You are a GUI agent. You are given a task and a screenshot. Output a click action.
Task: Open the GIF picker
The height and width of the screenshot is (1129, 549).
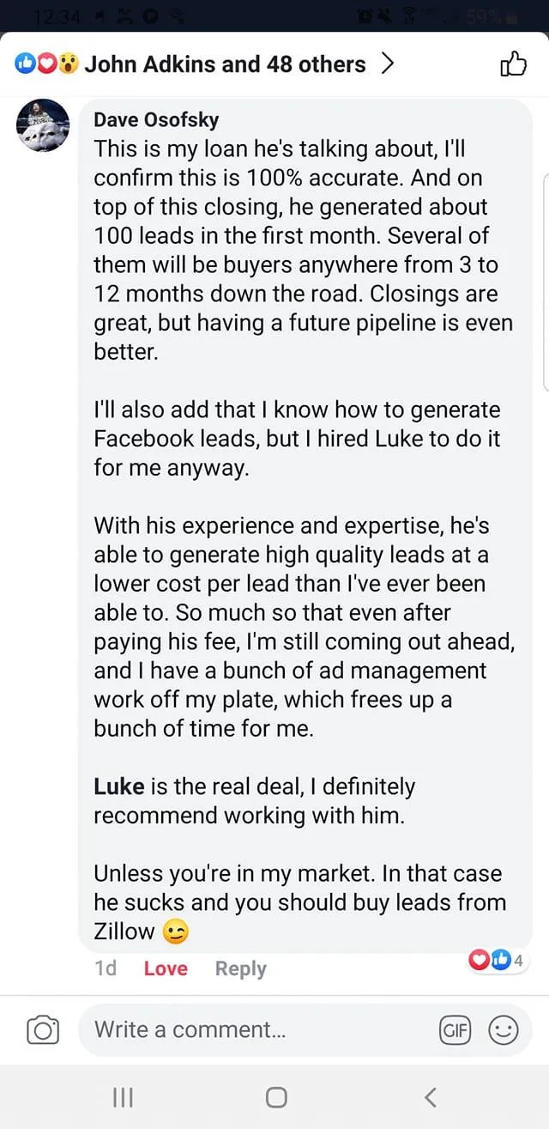point(455,1029)
